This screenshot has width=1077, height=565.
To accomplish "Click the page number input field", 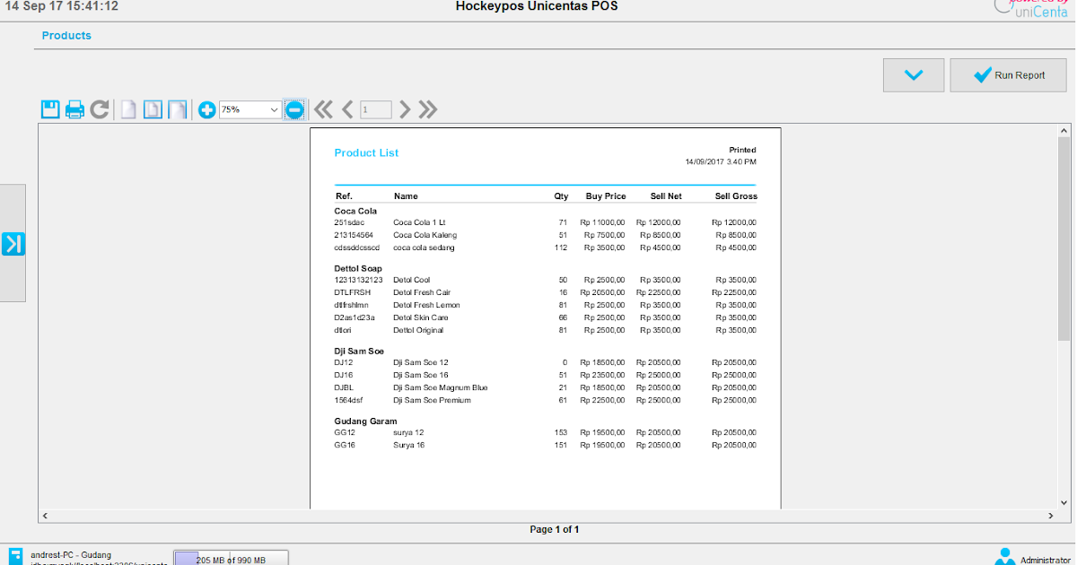I will tap(376, 109).
